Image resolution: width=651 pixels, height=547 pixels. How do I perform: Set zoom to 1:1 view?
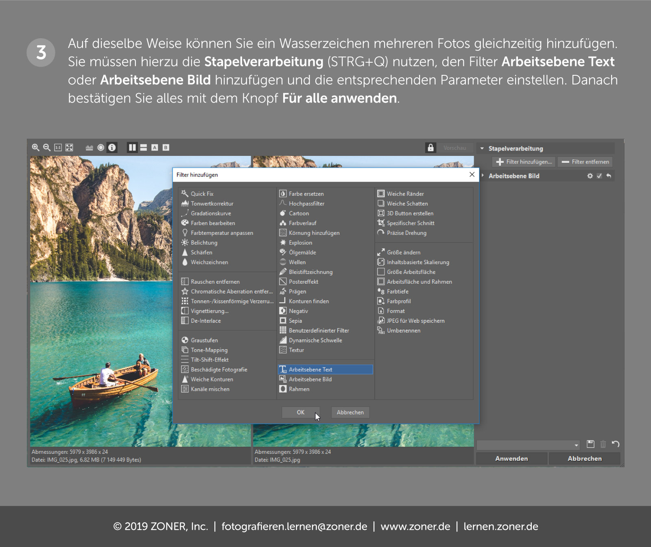pyautogui.click(x=58, y=148)
